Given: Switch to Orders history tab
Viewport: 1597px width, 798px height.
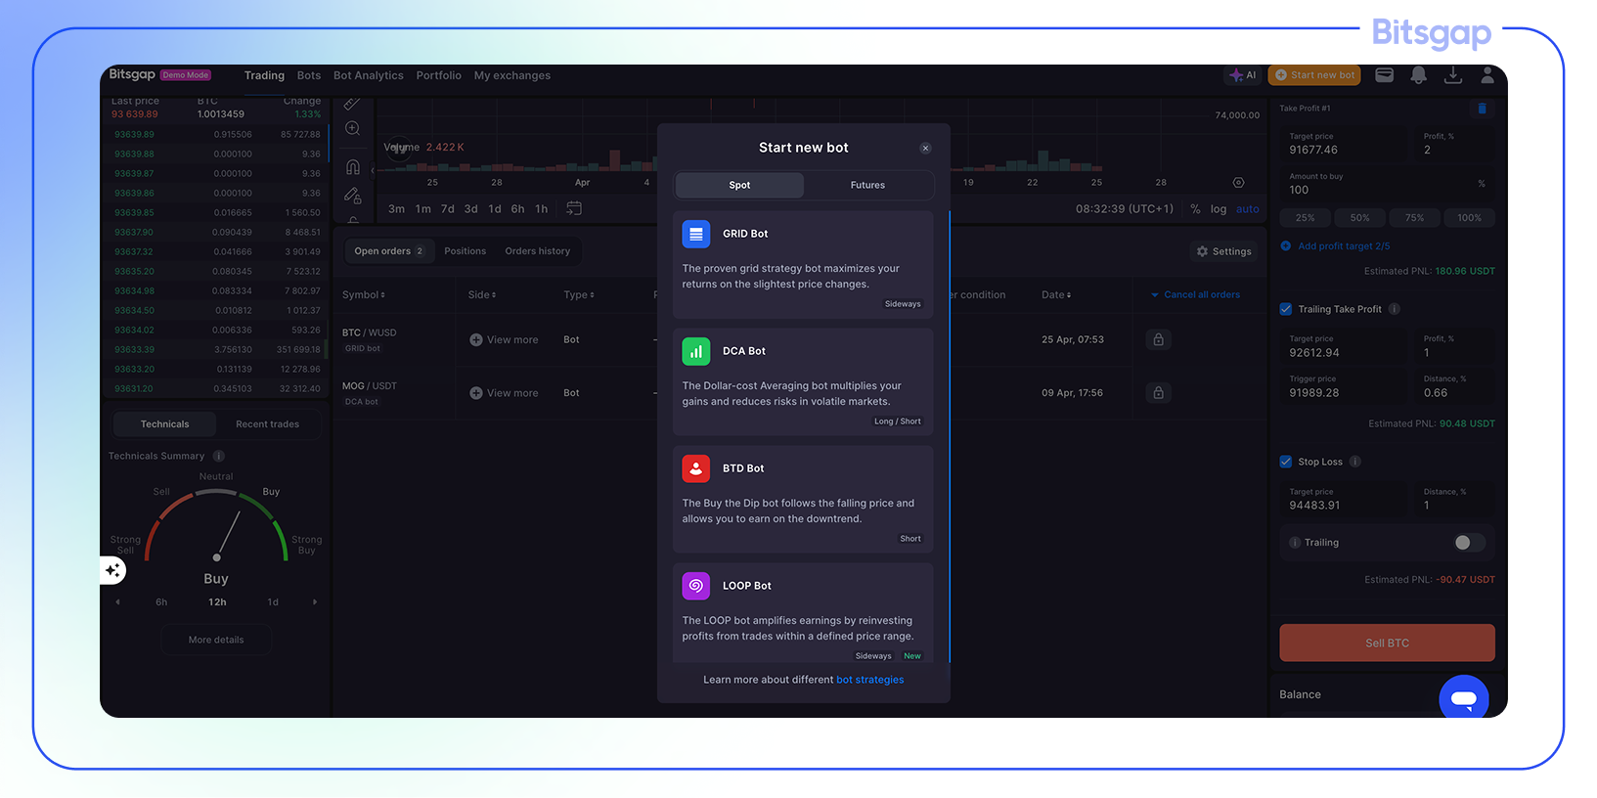Looking at the screenshot, I should 537,251.
